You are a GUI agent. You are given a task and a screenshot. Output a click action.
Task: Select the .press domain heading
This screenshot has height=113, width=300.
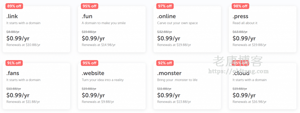click(x=240, y=17)
